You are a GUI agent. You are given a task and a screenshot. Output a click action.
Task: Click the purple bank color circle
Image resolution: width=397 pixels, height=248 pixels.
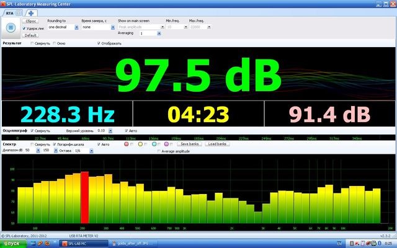pyautogui.click(x=166, y=144)
